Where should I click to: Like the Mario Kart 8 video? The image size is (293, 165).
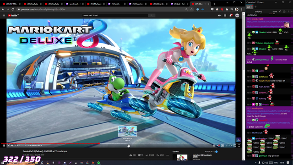pyautogui.click(x=132, y=155)
